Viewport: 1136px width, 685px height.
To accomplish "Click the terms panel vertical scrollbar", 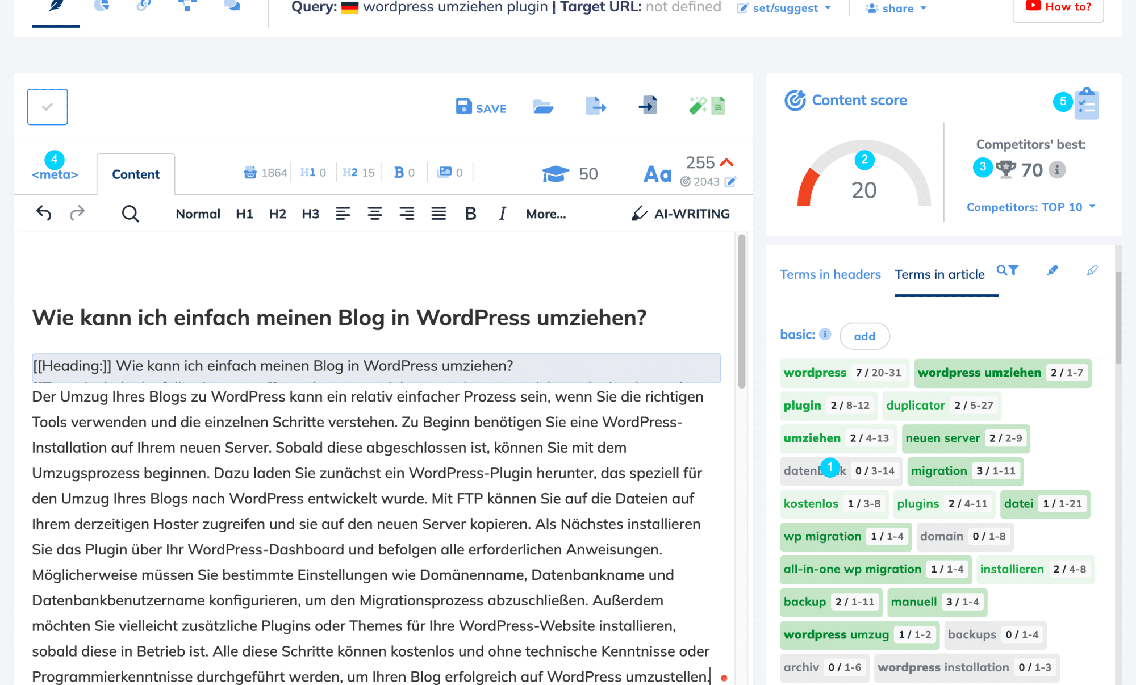I will [x=1118, y=318].
